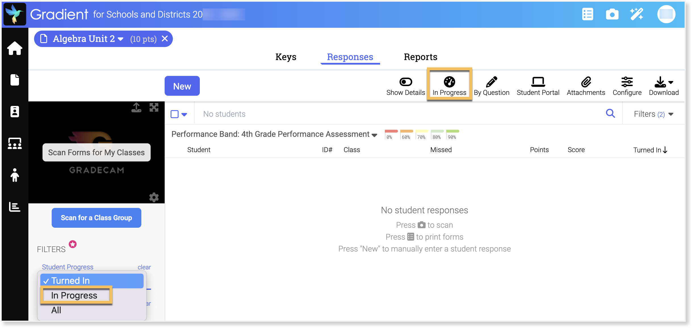Screen dimensions: 692x328
Task: Open the print forms list icon
Action: coord(587,14)
